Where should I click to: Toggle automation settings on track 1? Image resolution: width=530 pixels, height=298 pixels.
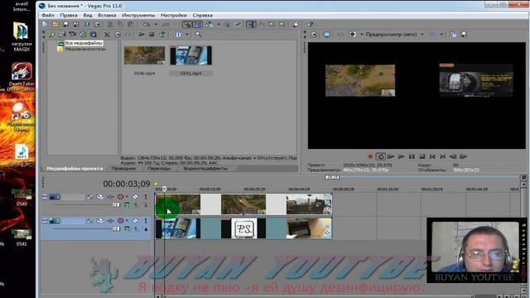pyautogui.click(x=121, y=197)
